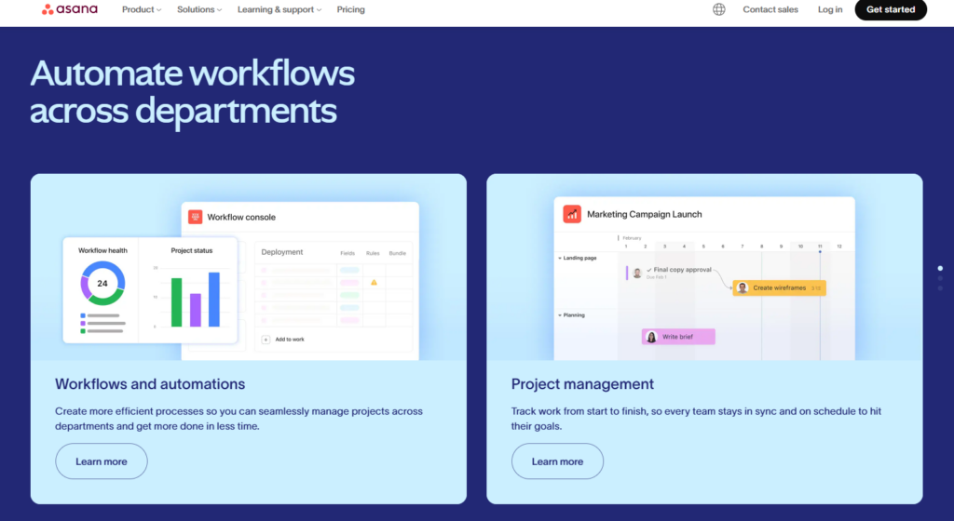Click the February label on the timeline
This screenshot has height=521, width=954.
pyautogui.click(x=632, y=238)
